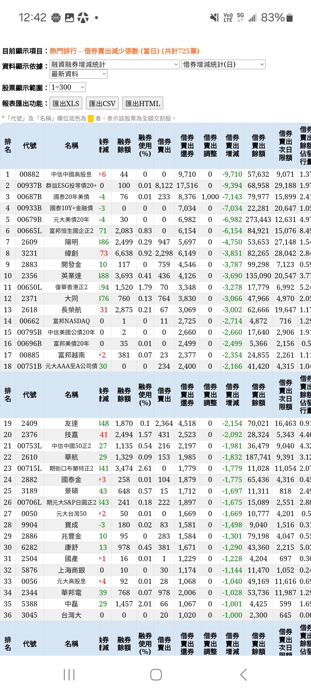Sort by 借券賣出次日限額 in top header

point(286,146)
